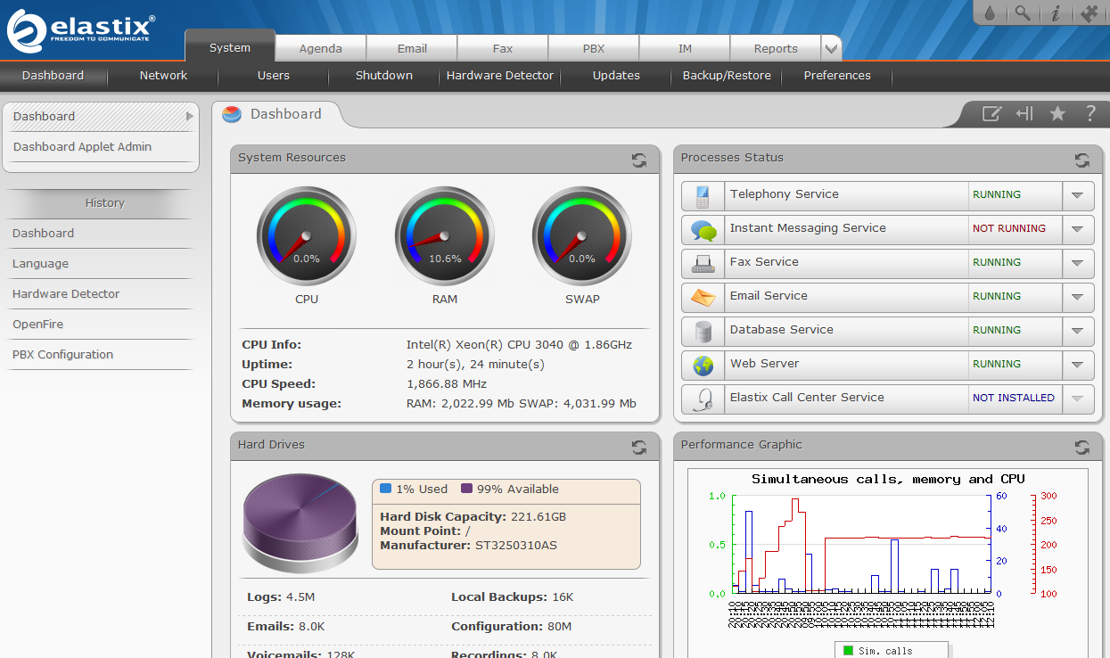Refresh the System Resources applet
This screenshot has height=658, width=1110.
click(639, 160)
